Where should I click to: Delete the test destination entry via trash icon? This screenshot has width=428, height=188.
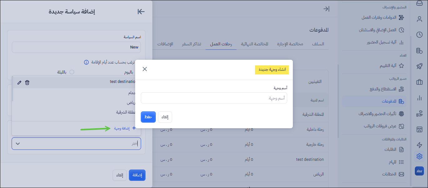click(27, 83)
